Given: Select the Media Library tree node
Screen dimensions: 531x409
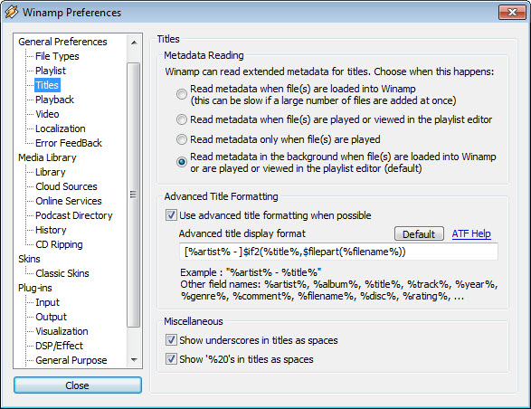Looking at the screenshot, I should point(47,157).
